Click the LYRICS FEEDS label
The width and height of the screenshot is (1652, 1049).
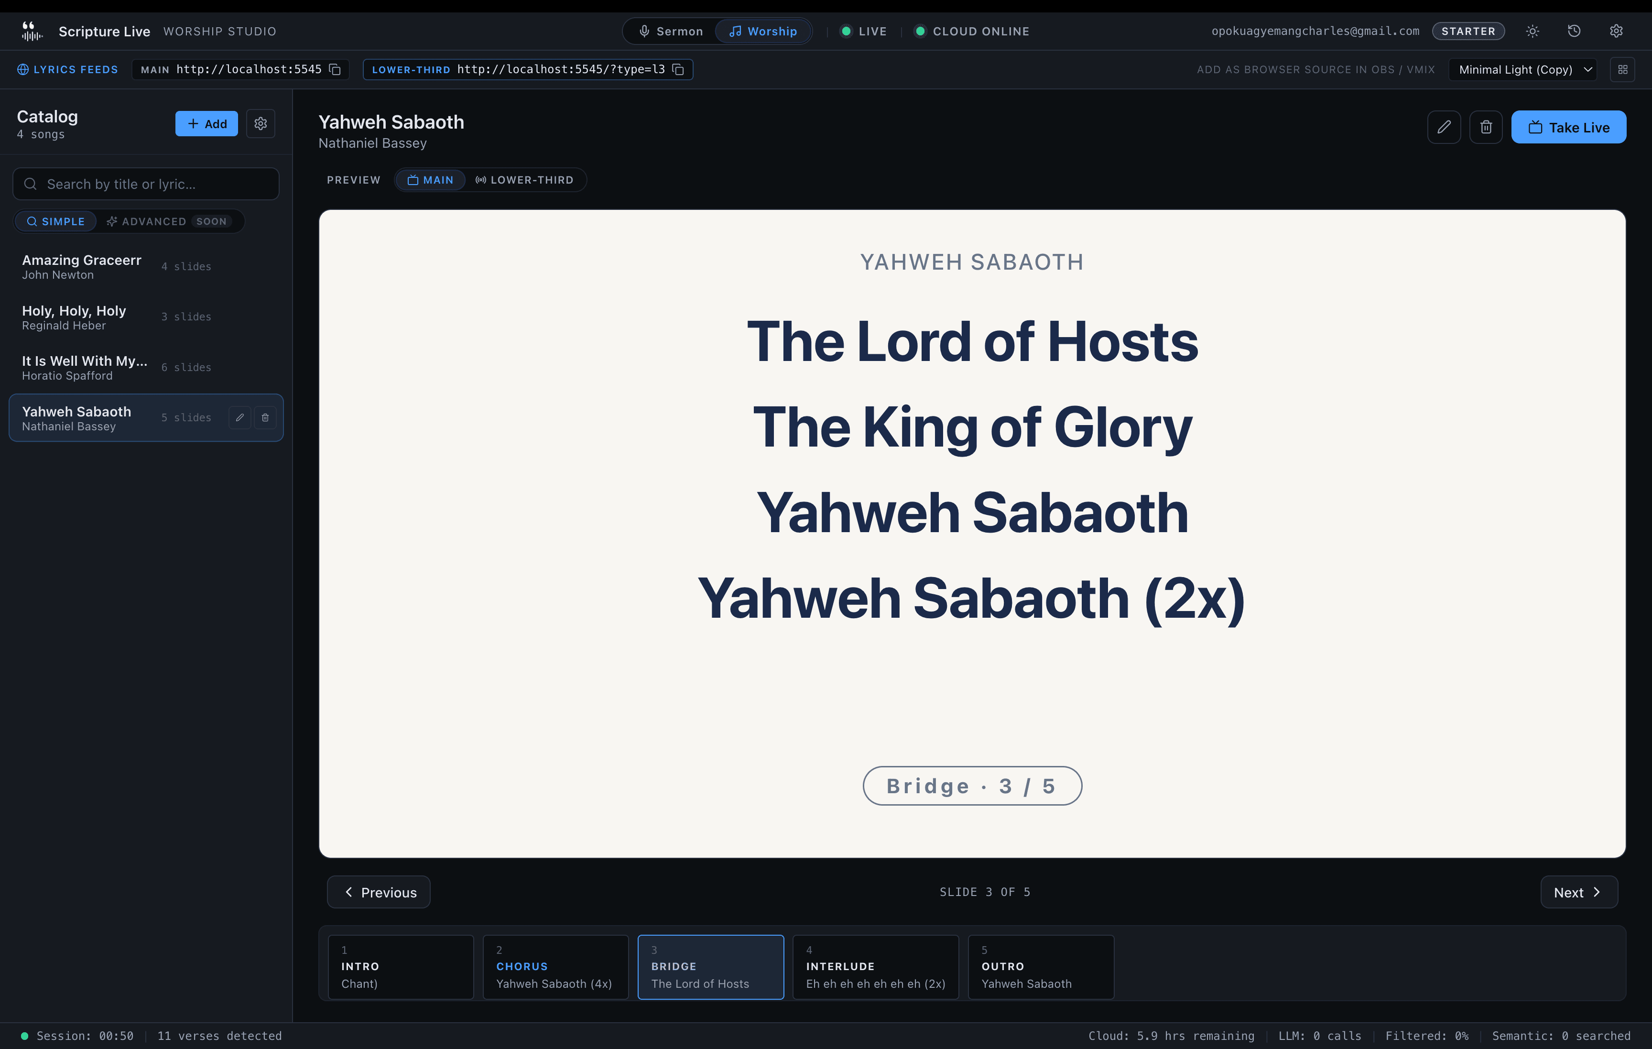(x=76, y=69)
